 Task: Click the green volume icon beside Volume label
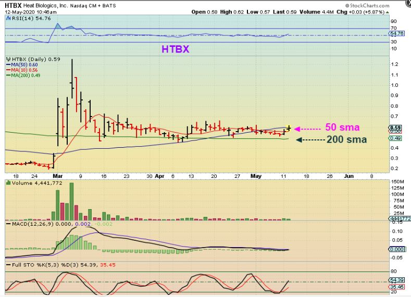point(8,183)
